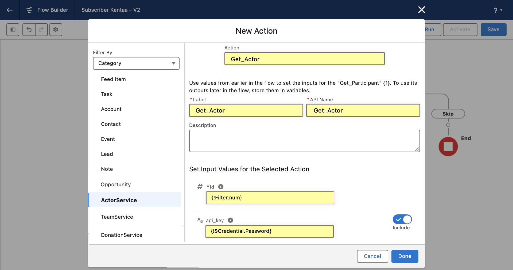Toggle the toolbox panel icon
Image resolution: width=513 pixels, height=270 pixels.
[13, 30]
